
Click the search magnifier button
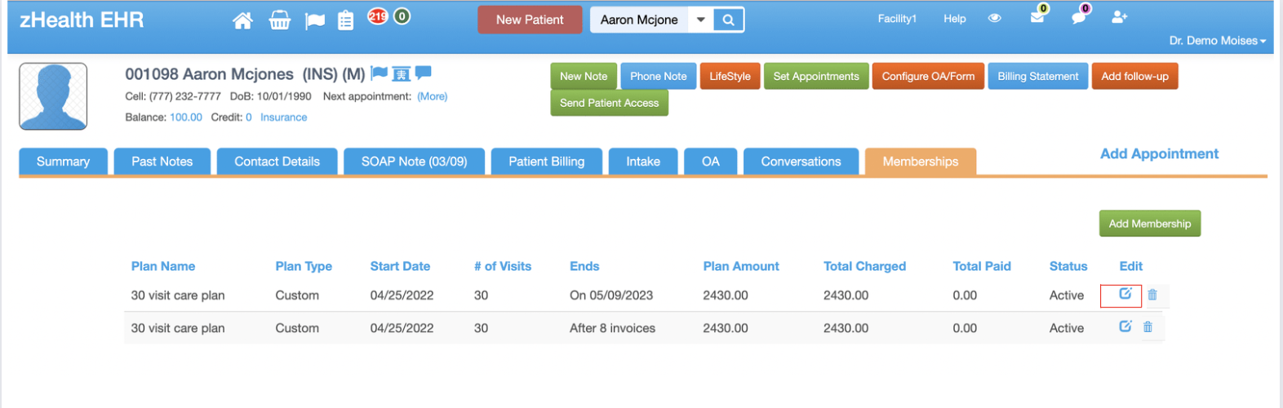click(728, 20)
